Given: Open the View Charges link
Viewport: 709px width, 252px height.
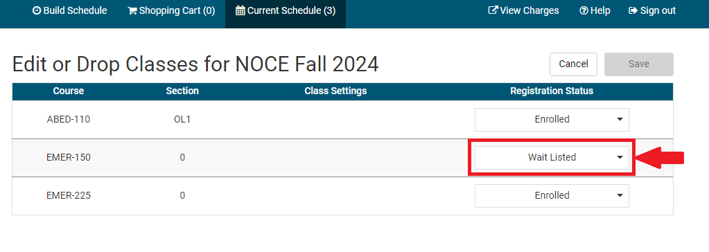Looking at the screenshot, I should pos(524,10).
